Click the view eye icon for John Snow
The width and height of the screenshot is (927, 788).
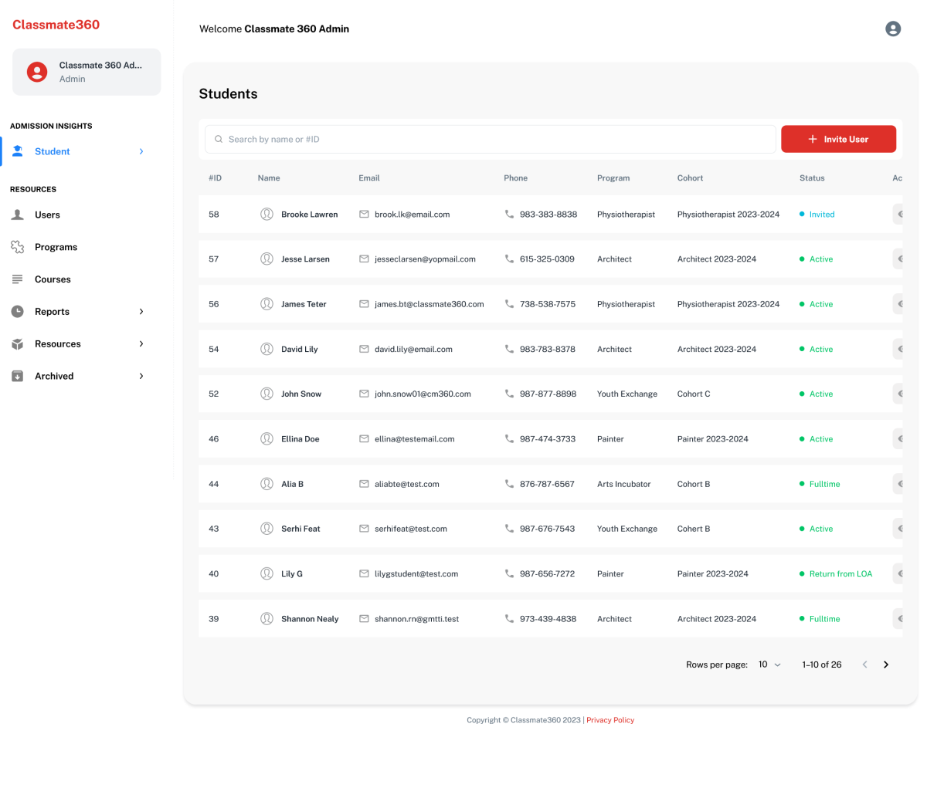point(898,394)
